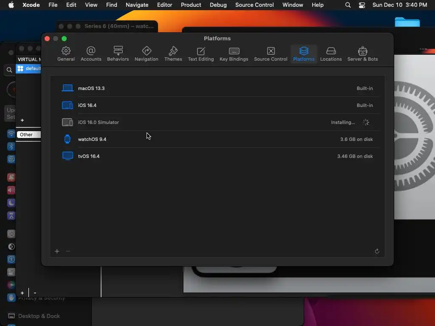This screenshot has width=435, height=326.
Task: Add a new platform with plus button
Action: coord(57,251)
